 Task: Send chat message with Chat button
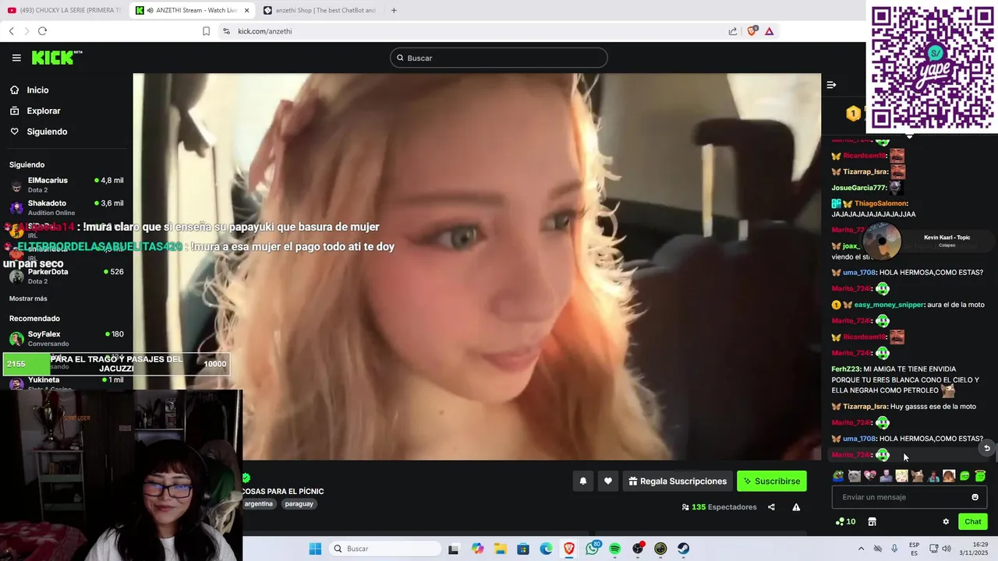tap(972, 522)
